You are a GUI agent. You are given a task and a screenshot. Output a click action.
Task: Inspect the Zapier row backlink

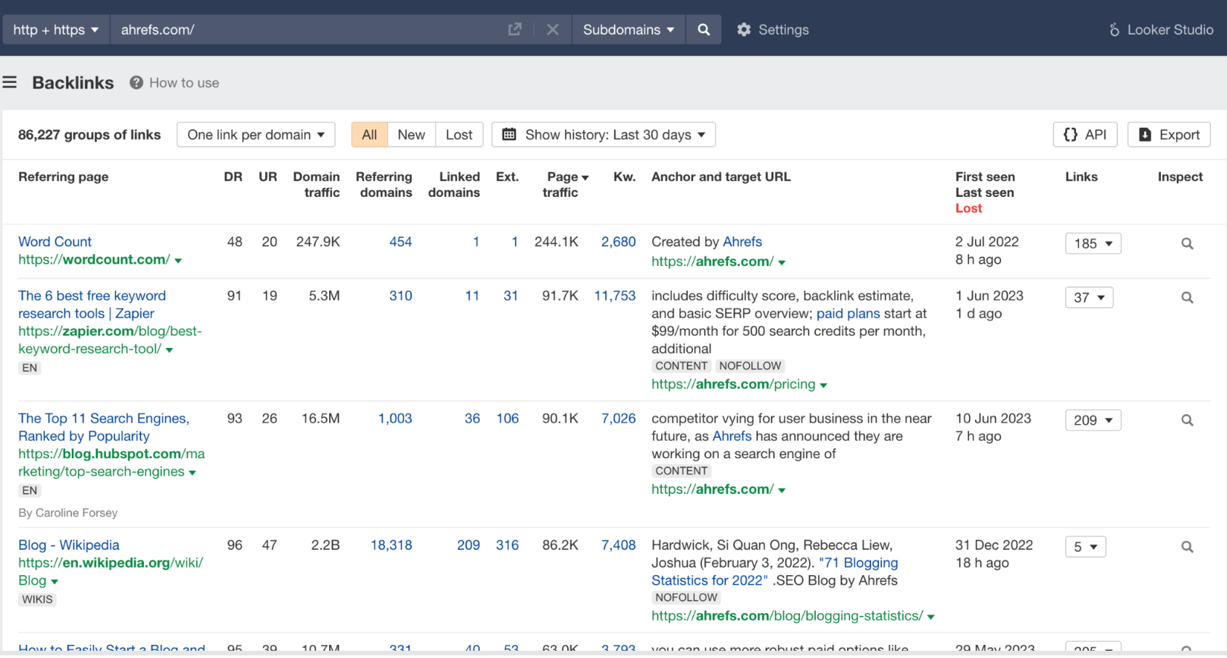coord(1187,298)
